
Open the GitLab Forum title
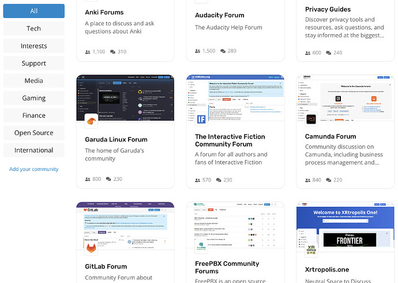tap(106, 266)
